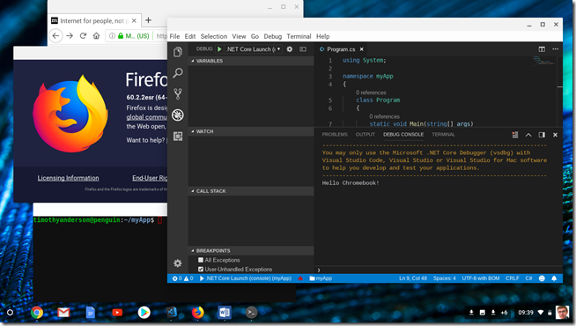The height and width of the screenshot is (326, 576).
Task: Close the Internet for people Firefox tab
Action: 134,20
